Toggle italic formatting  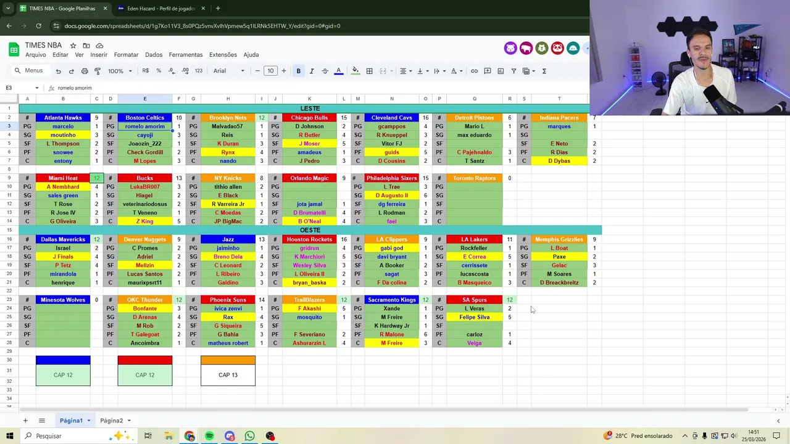[x=312, y=71]
